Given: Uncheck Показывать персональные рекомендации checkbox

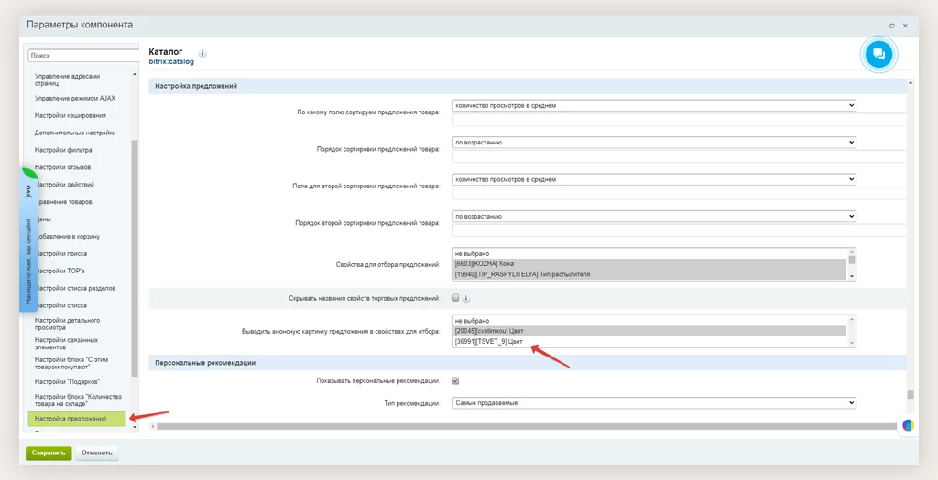Looking at the screenshot, I should [455, 380].
